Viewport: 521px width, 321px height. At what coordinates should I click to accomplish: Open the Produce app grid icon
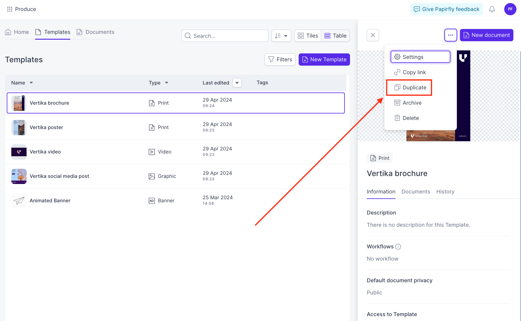coord(9,9)
